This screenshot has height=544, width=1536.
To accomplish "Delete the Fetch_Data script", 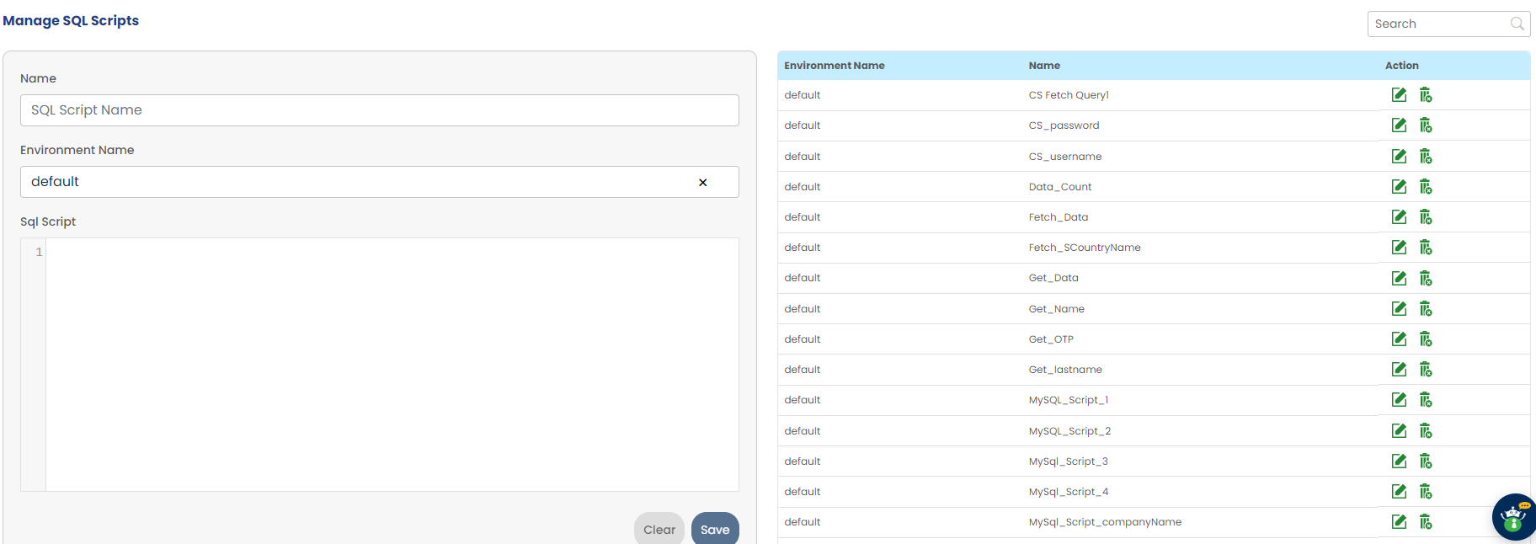I will [1426, 217].
